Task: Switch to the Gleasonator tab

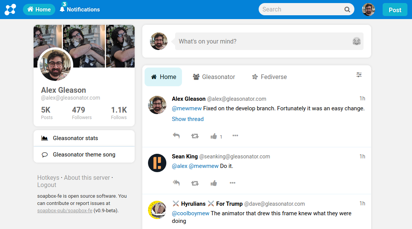Action: coord(214,77)
